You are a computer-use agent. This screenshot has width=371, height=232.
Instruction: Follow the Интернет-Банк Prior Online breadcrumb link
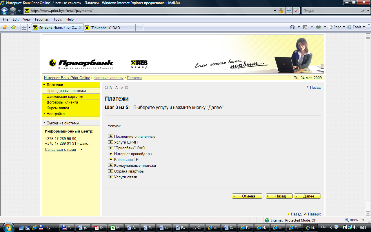click(67, 78)
